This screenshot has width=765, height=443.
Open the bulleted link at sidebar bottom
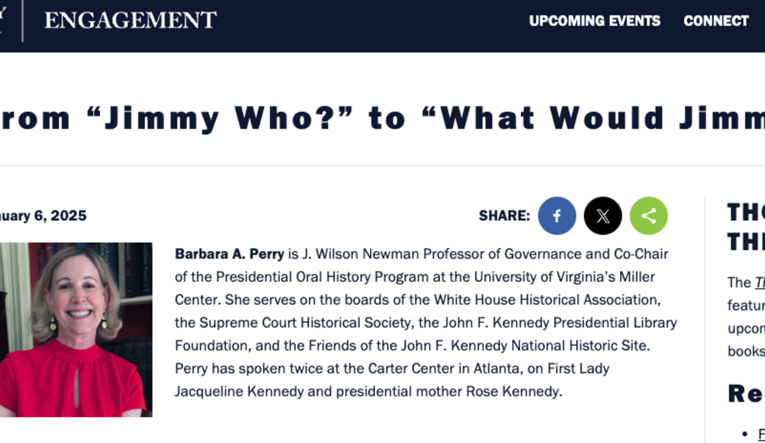click(761, 433)
